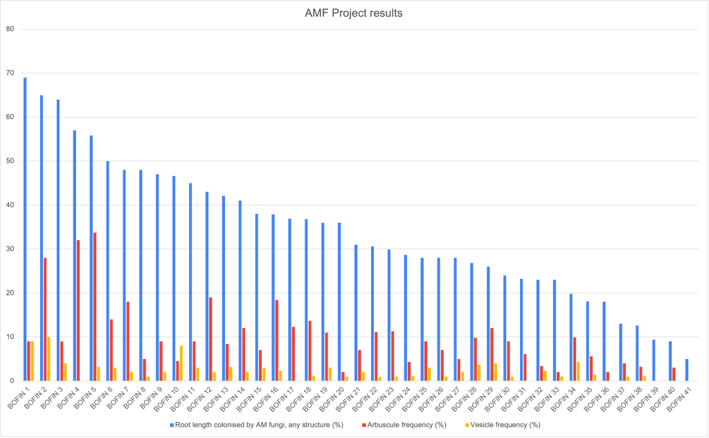Select the yellow bar for BOFIN 10
The image size is (709, 438).
pos(181,363)
